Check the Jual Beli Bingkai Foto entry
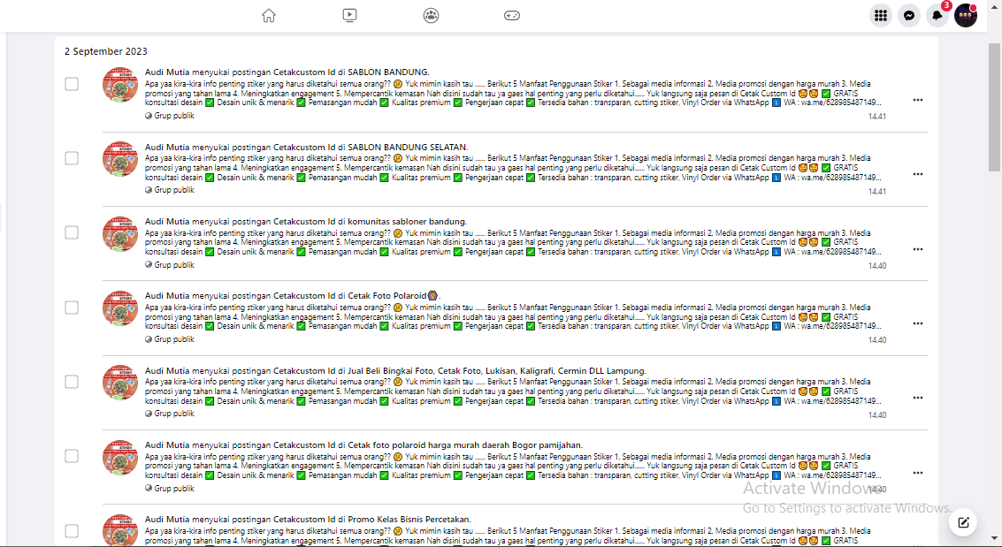The height and width of the screenshot is (547, 1002). [x=72, y=382]
